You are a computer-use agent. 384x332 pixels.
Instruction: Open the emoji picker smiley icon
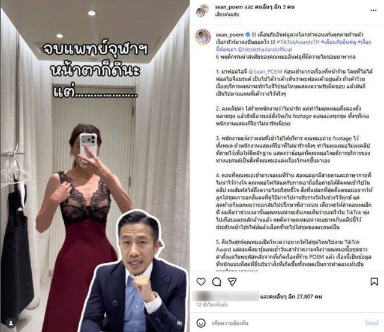pos(201,323)
